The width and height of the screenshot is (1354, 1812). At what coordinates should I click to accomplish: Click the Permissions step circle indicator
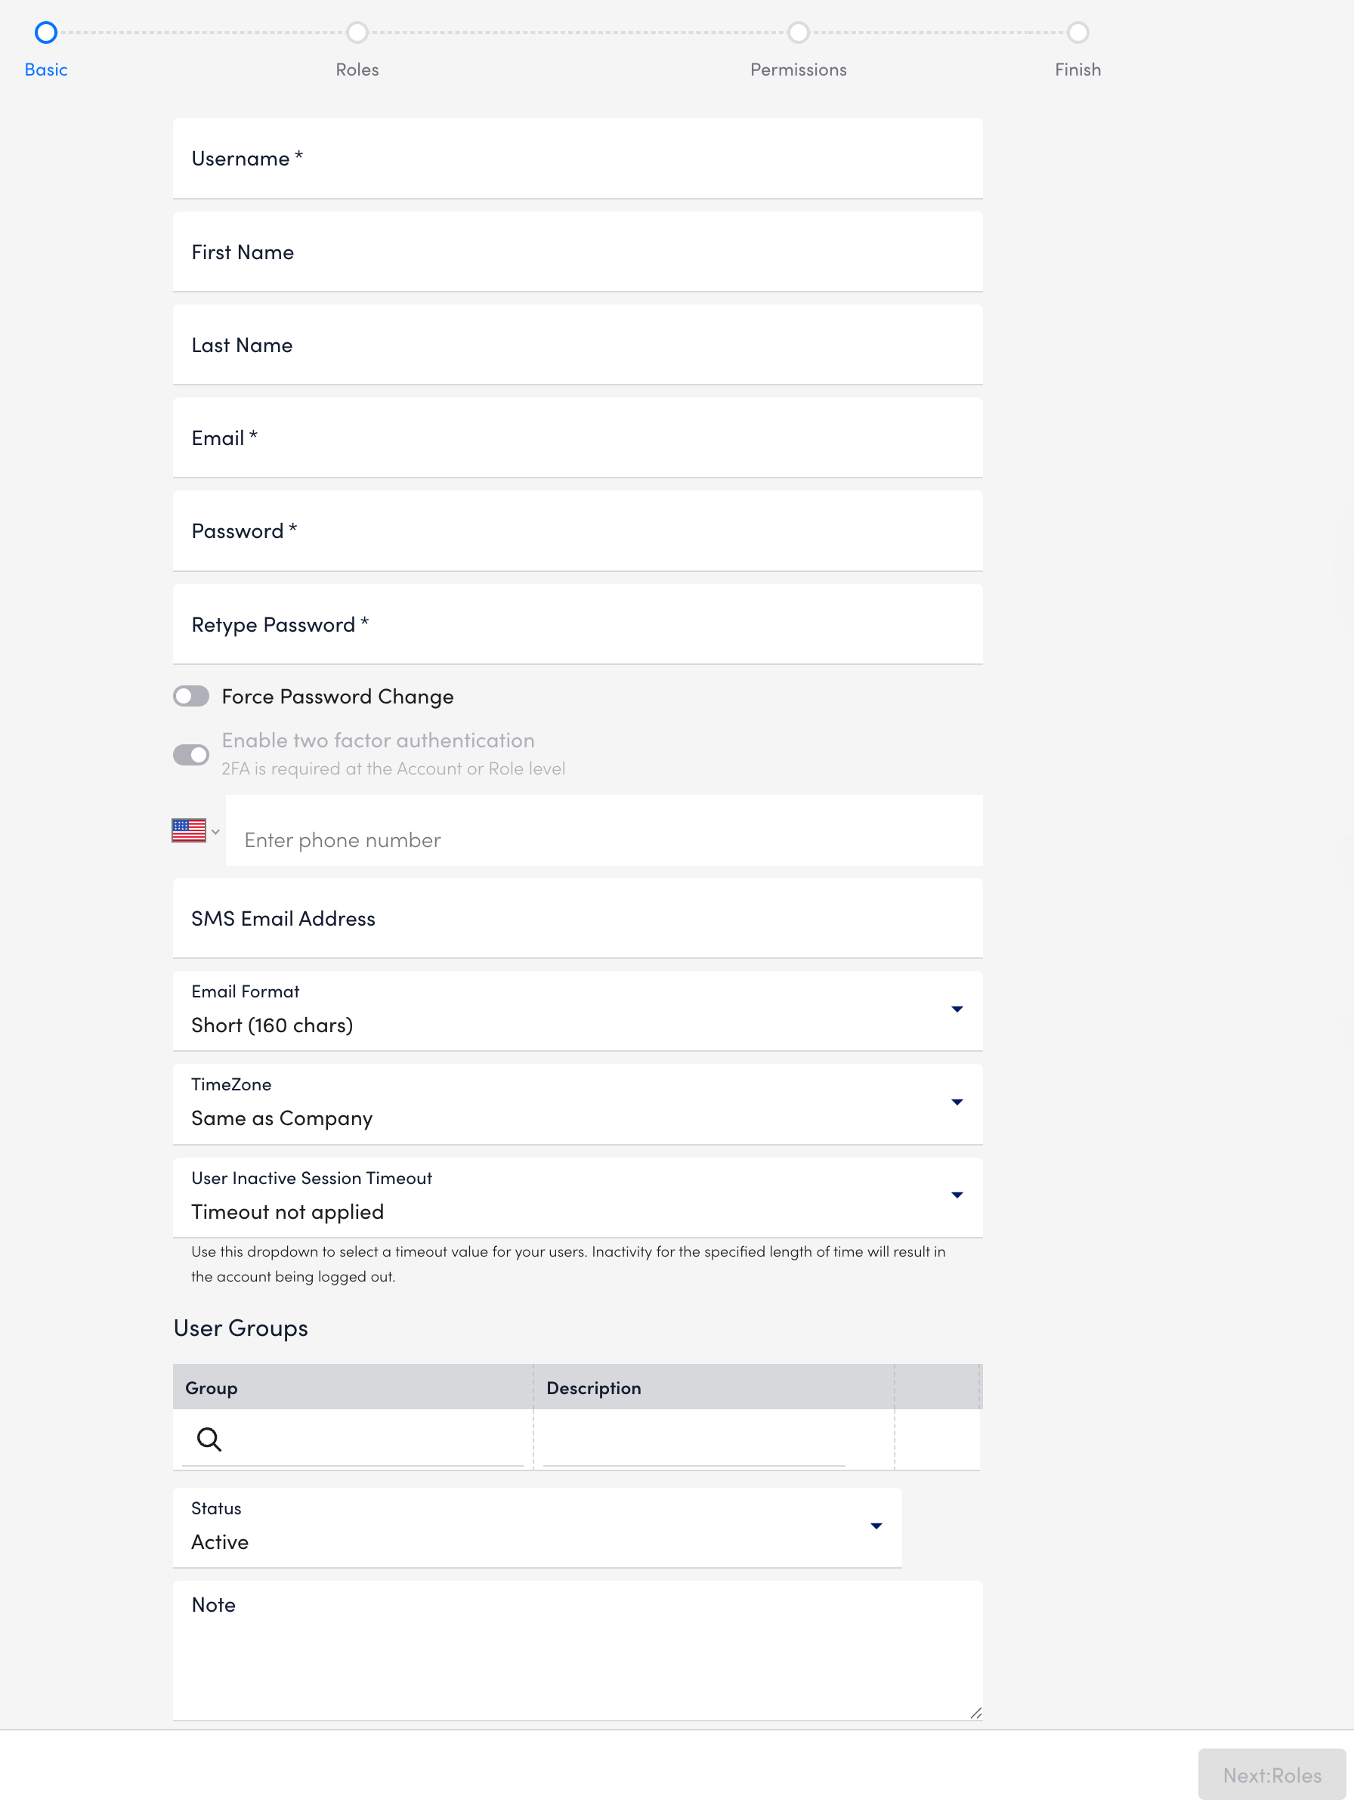click(798, 32)
